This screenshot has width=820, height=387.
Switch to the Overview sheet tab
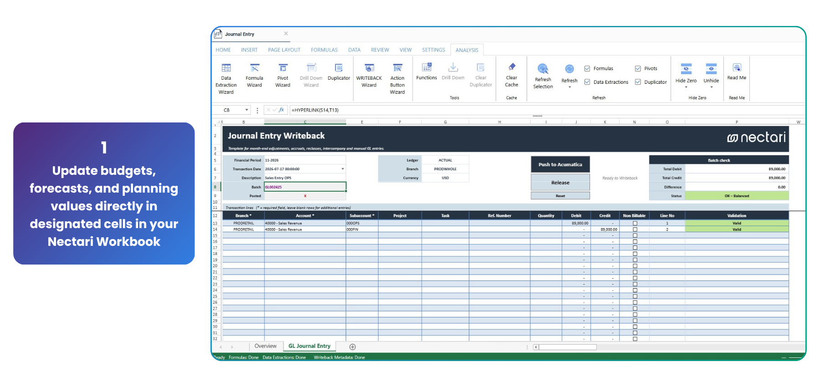coord(266,346)
